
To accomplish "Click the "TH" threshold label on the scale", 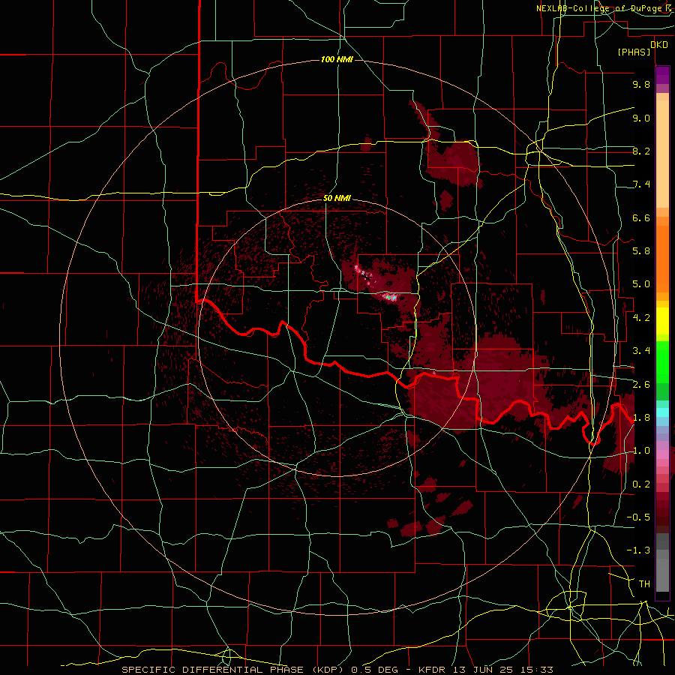I will click(x=644, y=583).
